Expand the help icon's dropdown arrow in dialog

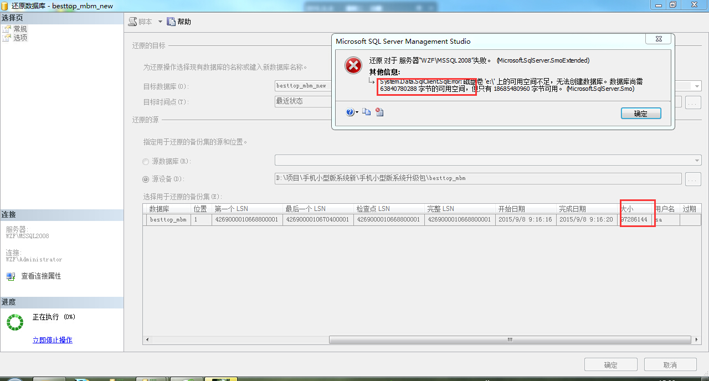[357, 112]
